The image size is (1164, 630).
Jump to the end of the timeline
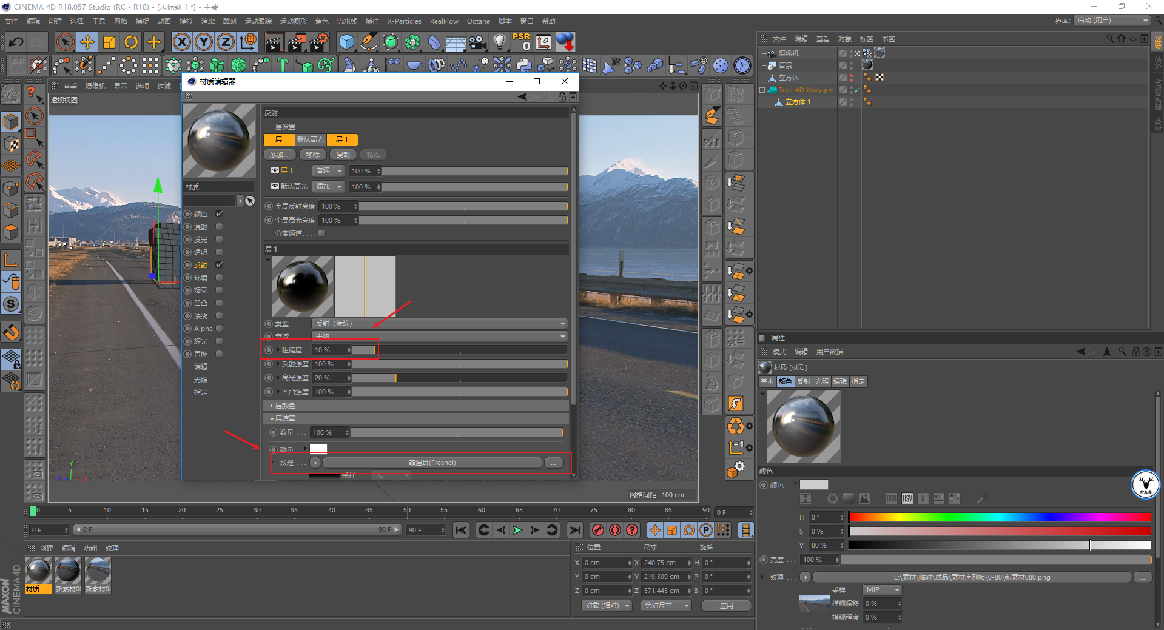pyautogui.click(x=575, y=530)
